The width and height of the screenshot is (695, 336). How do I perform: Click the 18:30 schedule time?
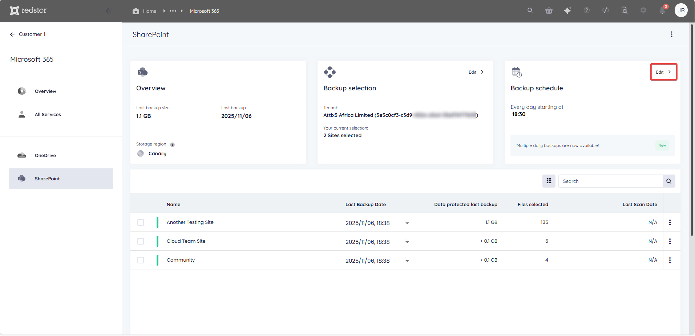pyautogui.click(x=519, y=114)
